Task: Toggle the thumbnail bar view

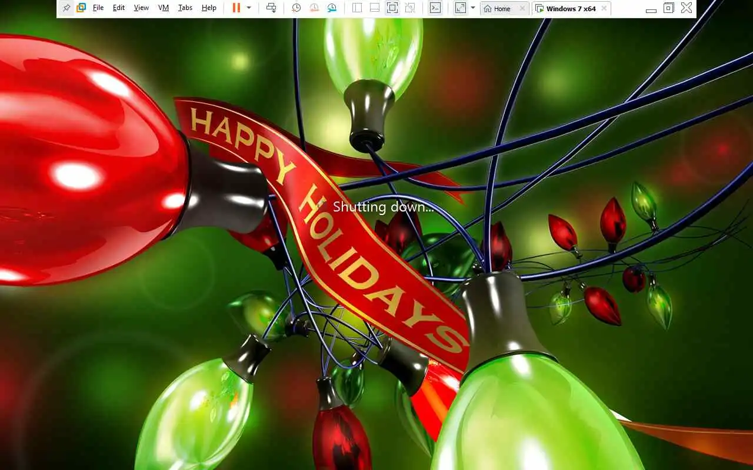Action: click(x=375, y=8)
